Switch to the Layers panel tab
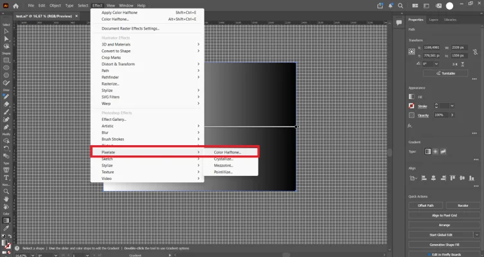 433,20
